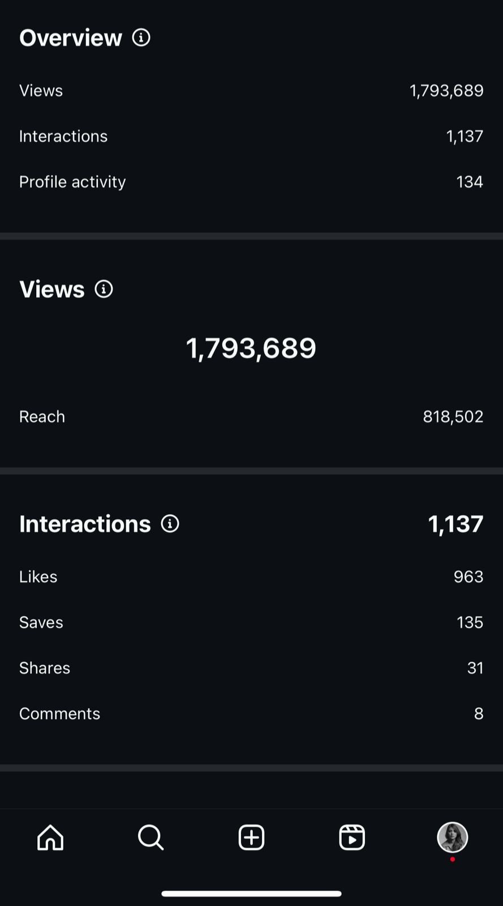The width and height of the screenshot is (503, 906).
Task: Tap the home indicator bar
Action: pyautogui.click(x=251, y=894)
